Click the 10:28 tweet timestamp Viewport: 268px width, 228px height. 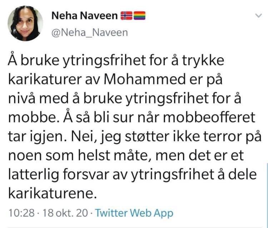point(21,213)
